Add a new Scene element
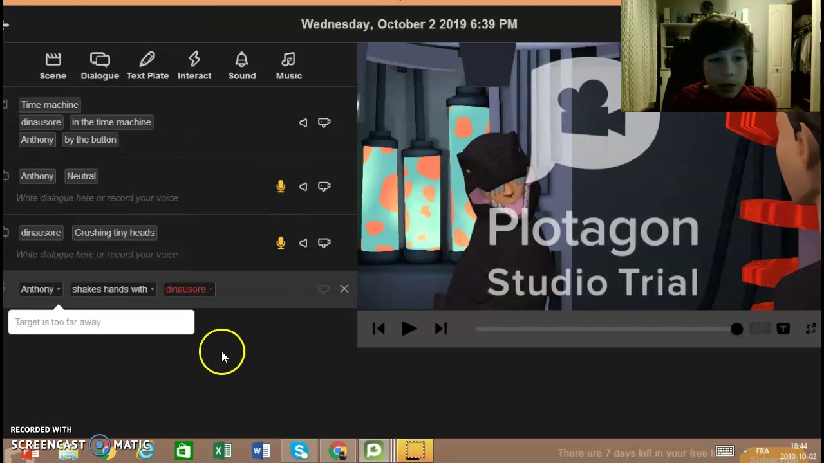The height and width of the screenshot is (463, 824). tap(53, 66)
